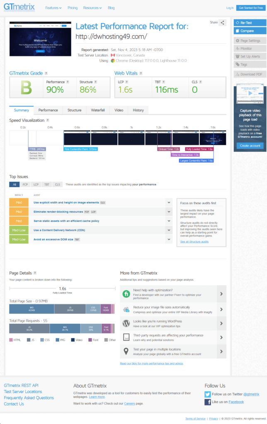This screenshot has height=424, width=267.
Task: Click the website screenshot thumbnail
Action: tap(40, 39)
